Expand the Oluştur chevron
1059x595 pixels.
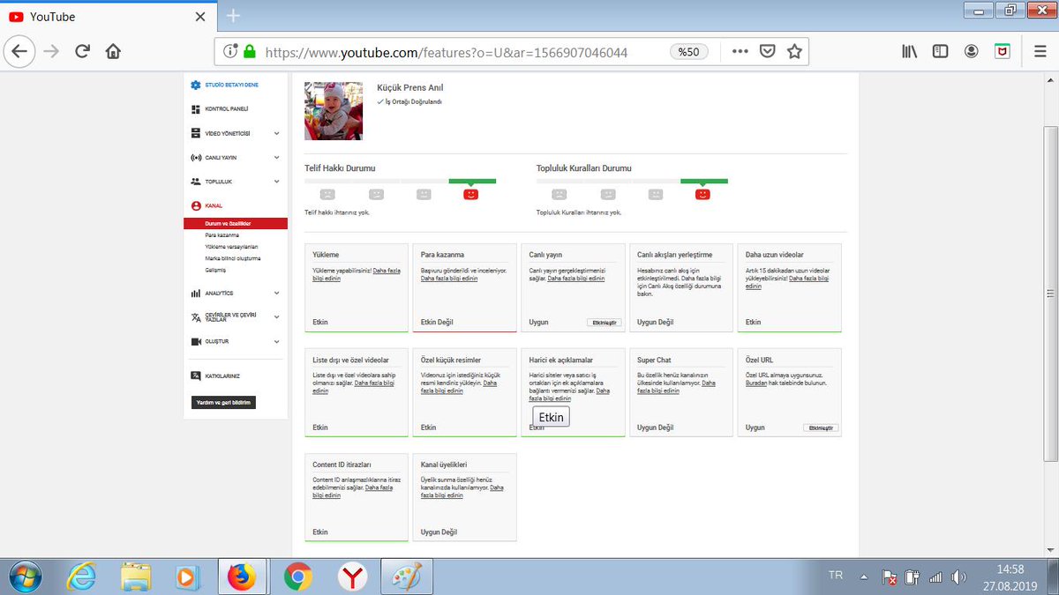pos(276,341)
